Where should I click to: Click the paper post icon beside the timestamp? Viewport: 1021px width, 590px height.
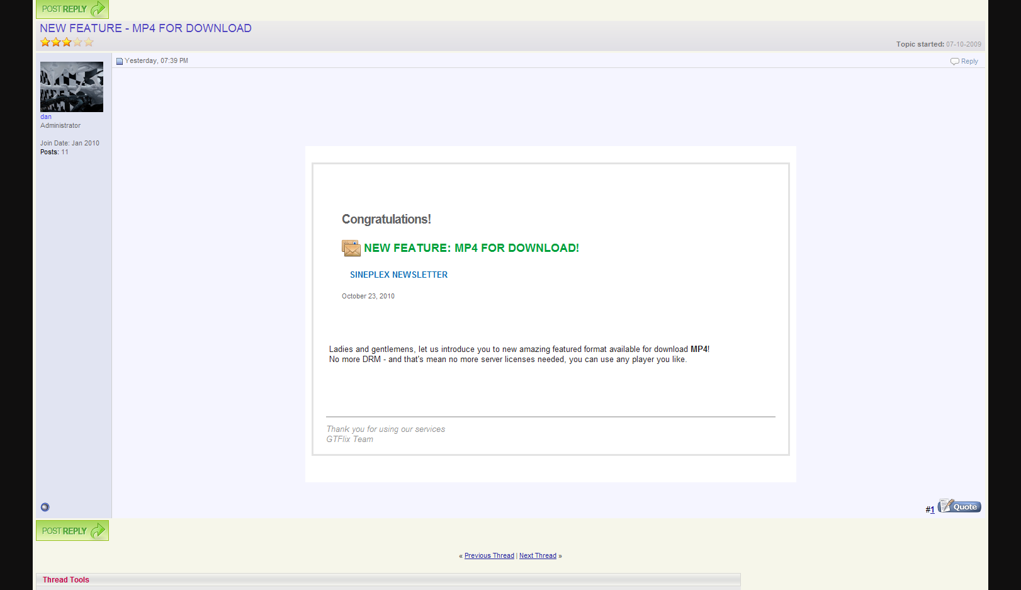(x=120, y=60)
